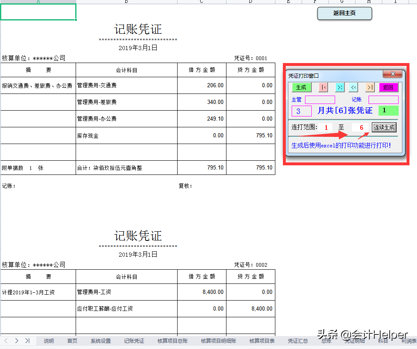
Task: Switch to the 记账凭证 sheet tab
Action: tap(134, 341)
